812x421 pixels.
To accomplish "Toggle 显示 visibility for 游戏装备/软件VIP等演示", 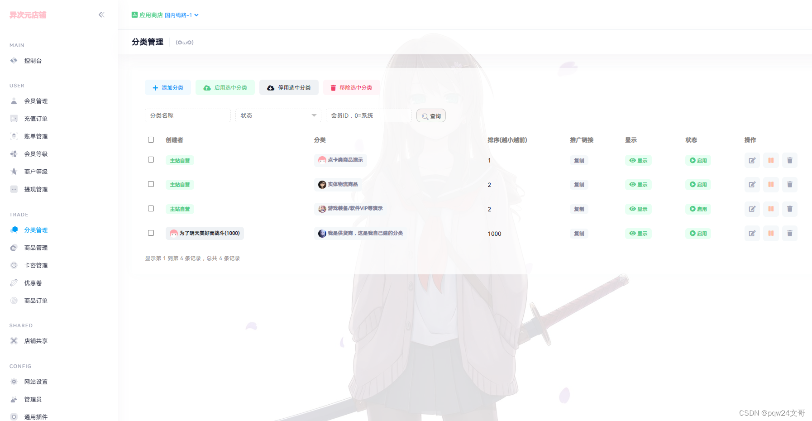I will [638, 209].
